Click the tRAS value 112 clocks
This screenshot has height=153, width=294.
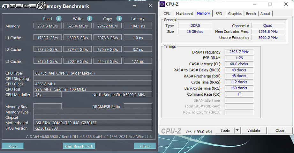pyautogui.click(x=239, y=82)
